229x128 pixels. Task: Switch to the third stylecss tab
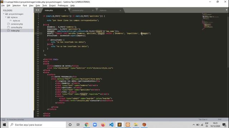point(103,10)
